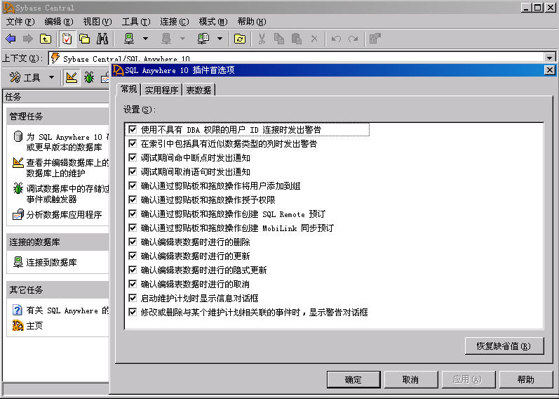The width and height of the screenshot is (559, 399).
Task: Toggle 调试期间取消语句时发出通知 checkbox
Action: click(x=133, y=171)
